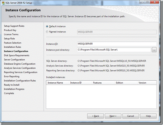Open the Error Reporting step
This screenshot has width=163, height=125.
point(12,76)
